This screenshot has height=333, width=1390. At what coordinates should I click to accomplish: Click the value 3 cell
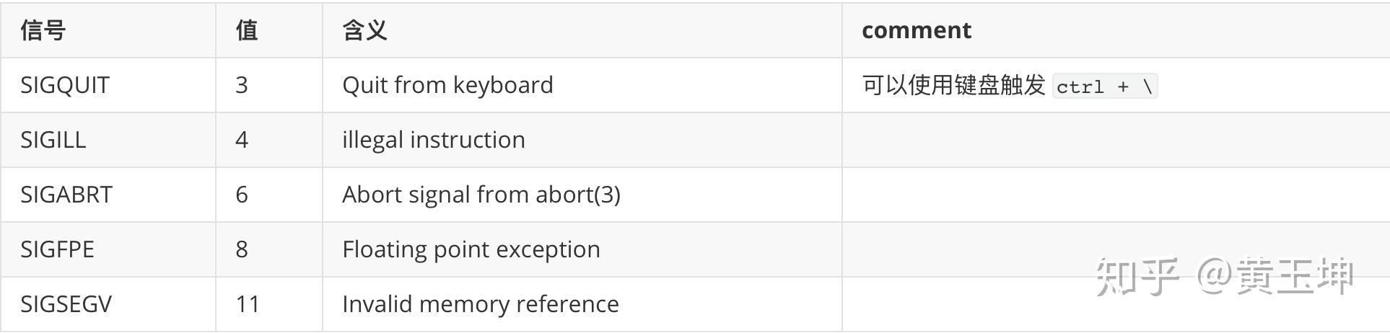(x=242, y=85)
